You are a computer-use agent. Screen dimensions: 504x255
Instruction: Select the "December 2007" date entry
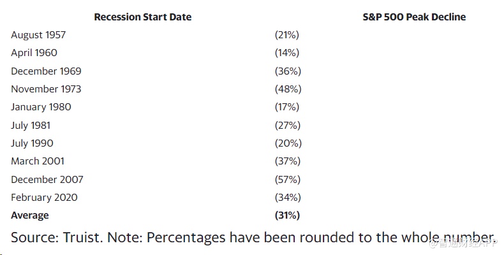47,180
